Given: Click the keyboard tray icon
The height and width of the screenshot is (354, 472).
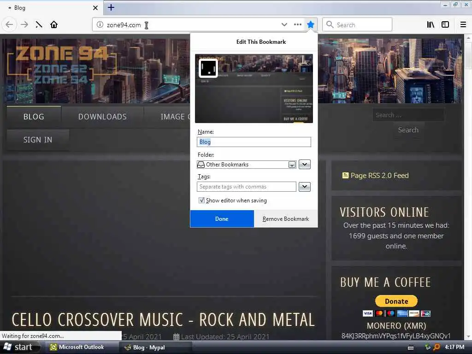Looking at the screenshot, I should coord(411,348).
